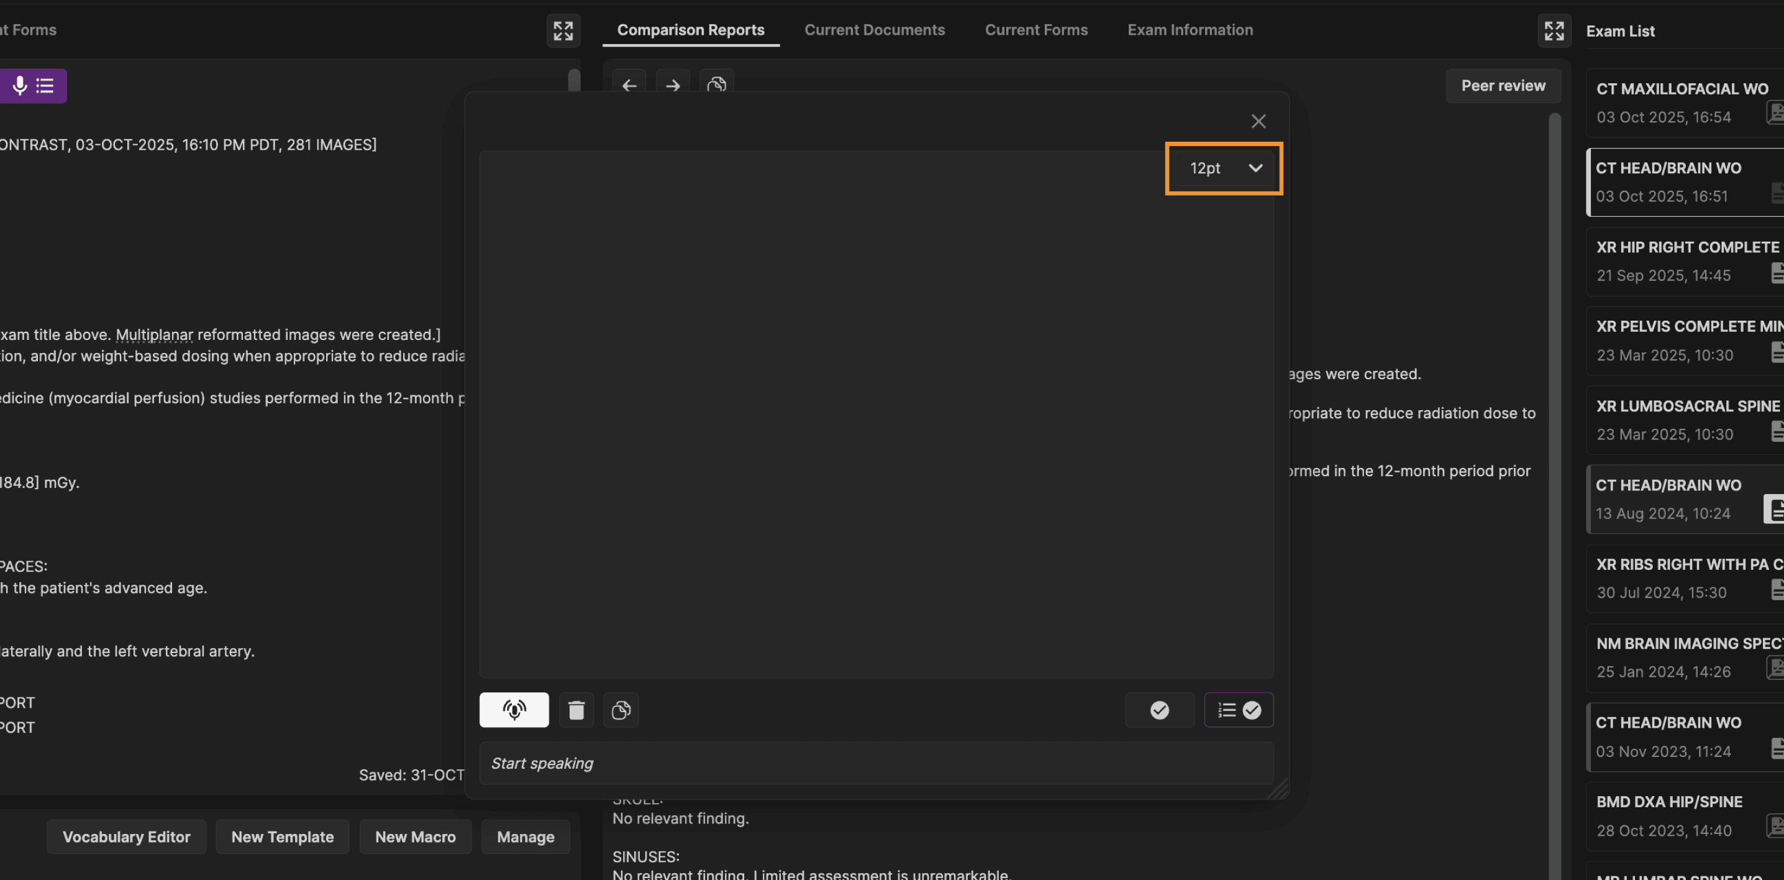Click the copy icon beside the trash
The width and height of the screenshot is (1784, 880).
621,710
